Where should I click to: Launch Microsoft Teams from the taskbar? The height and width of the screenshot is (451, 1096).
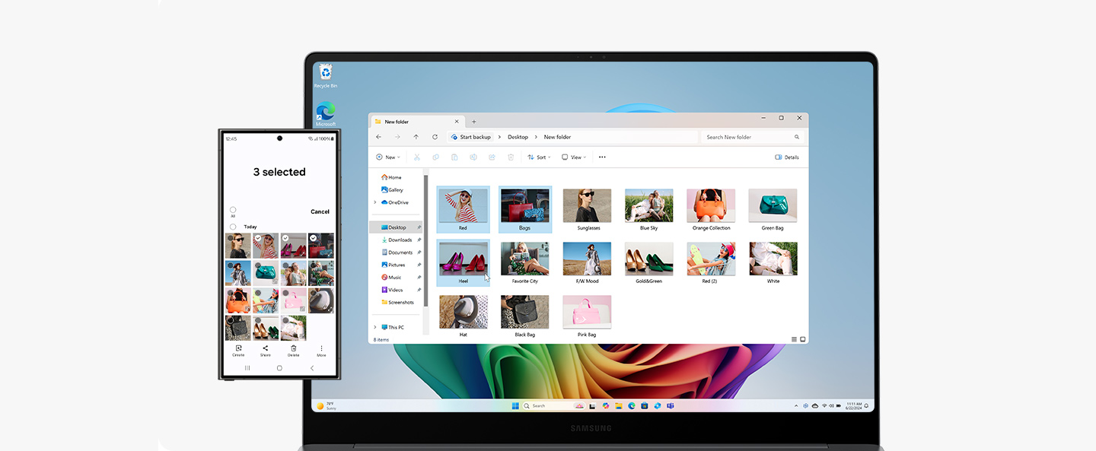[671, 405]
